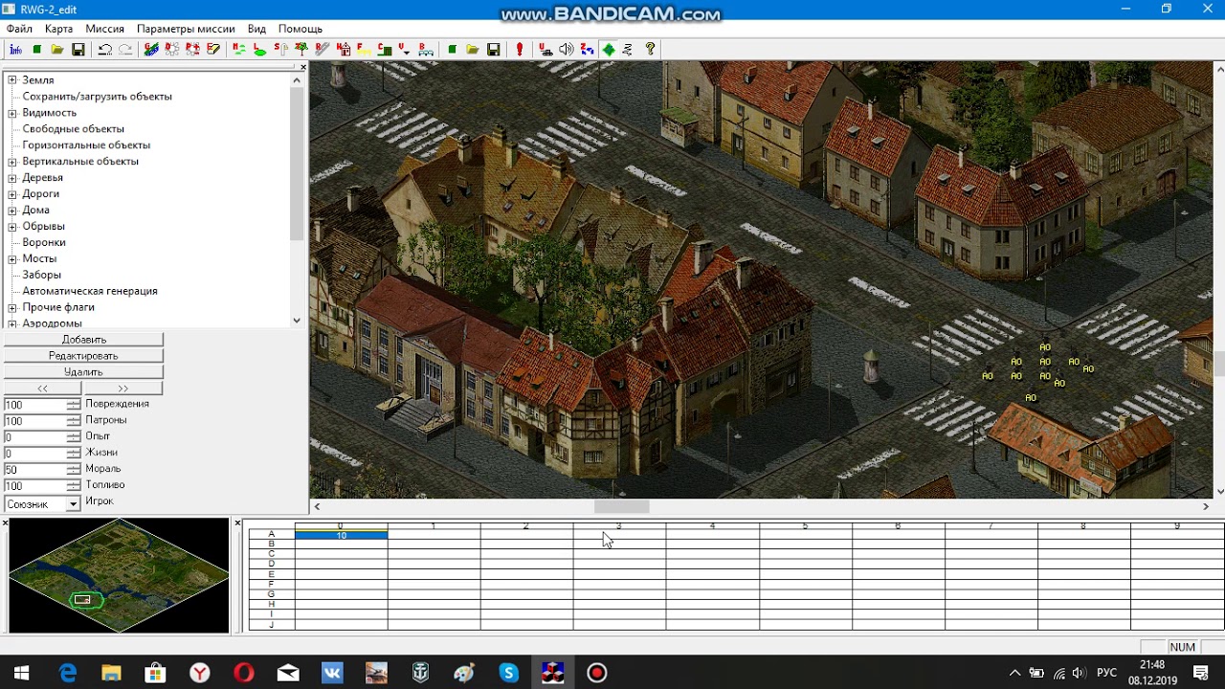Open the Файл menu
1225x689 pixels.
(x=19, y=29)
